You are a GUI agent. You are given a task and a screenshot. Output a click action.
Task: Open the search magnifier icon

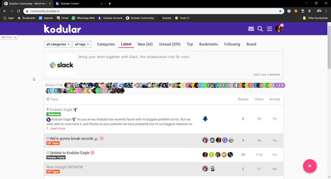click(x=260, y=29)
